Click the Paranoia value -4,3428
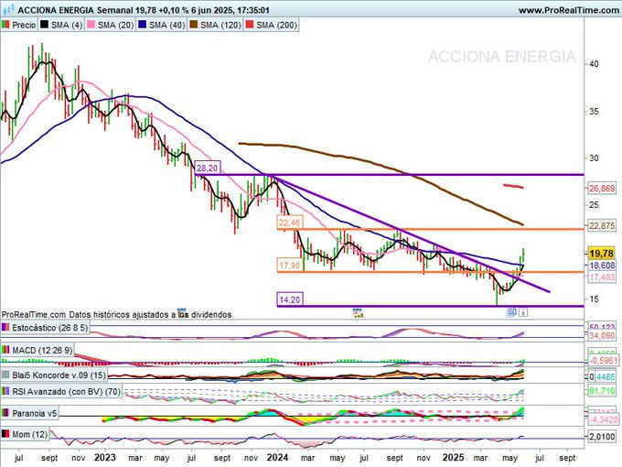This screenshot has height=467, width=622. 604,419
